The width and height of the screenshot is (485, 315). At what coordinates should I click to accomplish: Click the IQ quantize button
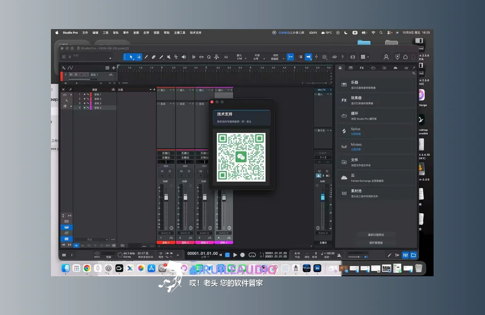(x=226, y=57)
